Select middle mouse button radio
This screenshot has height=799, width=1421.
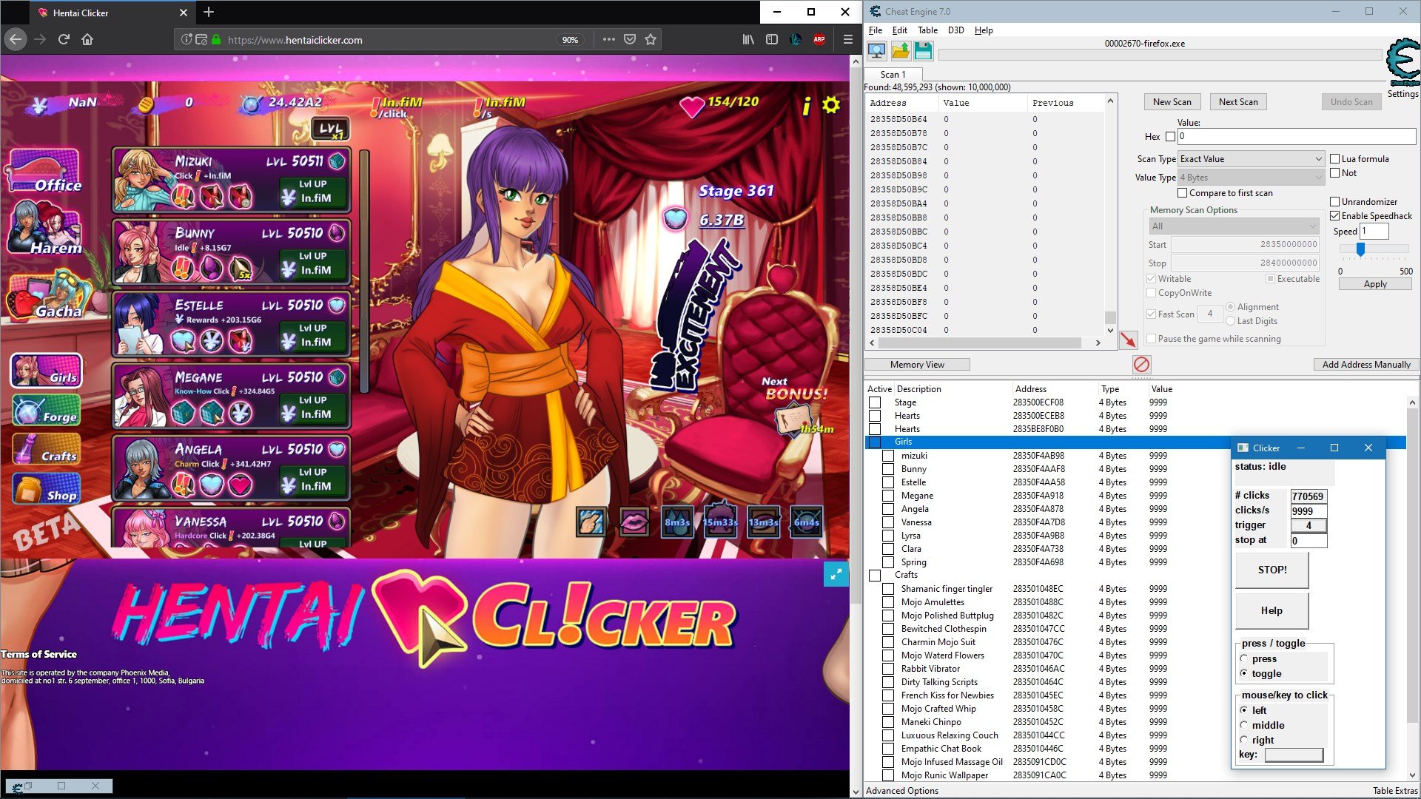tap(1244, 725)
